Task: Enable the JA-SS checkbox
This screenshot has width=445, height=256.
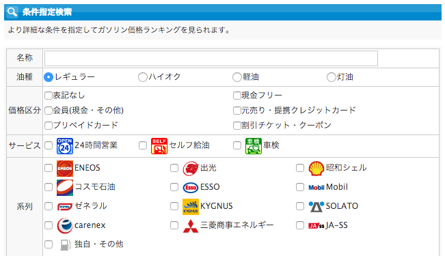Action: pyautogui.click(x=300, y=225)
